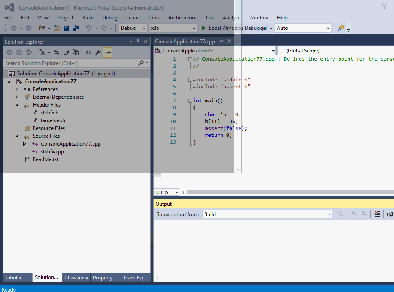Expand the References tree node

click(x=16, y=89)
